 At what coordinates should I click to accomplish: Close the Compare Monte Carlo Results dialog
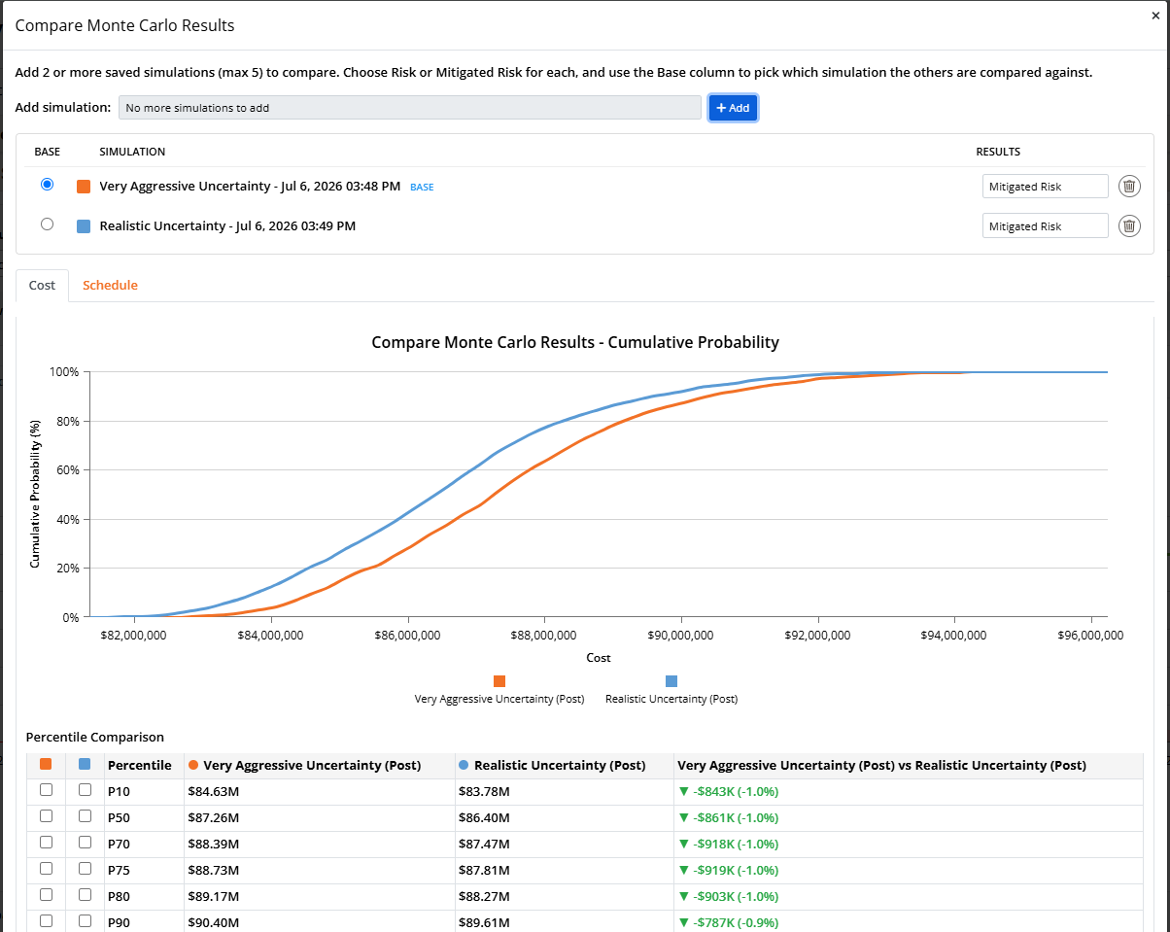click(1155, 16)
